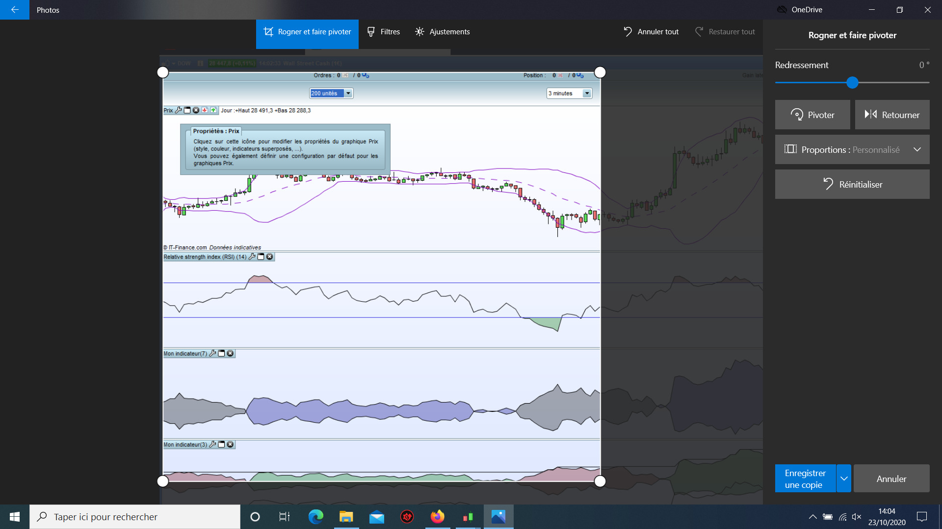Expand the Proportions dropdown

pyautogui.click(x=852, y=150)
